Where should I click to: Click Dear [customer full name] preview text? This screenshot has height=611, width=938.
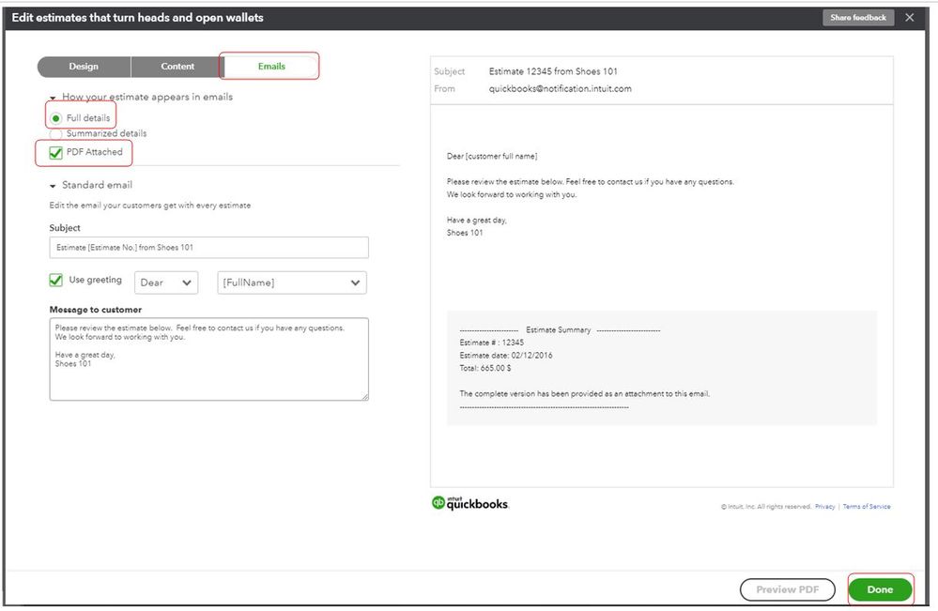(x=492, y=156)
